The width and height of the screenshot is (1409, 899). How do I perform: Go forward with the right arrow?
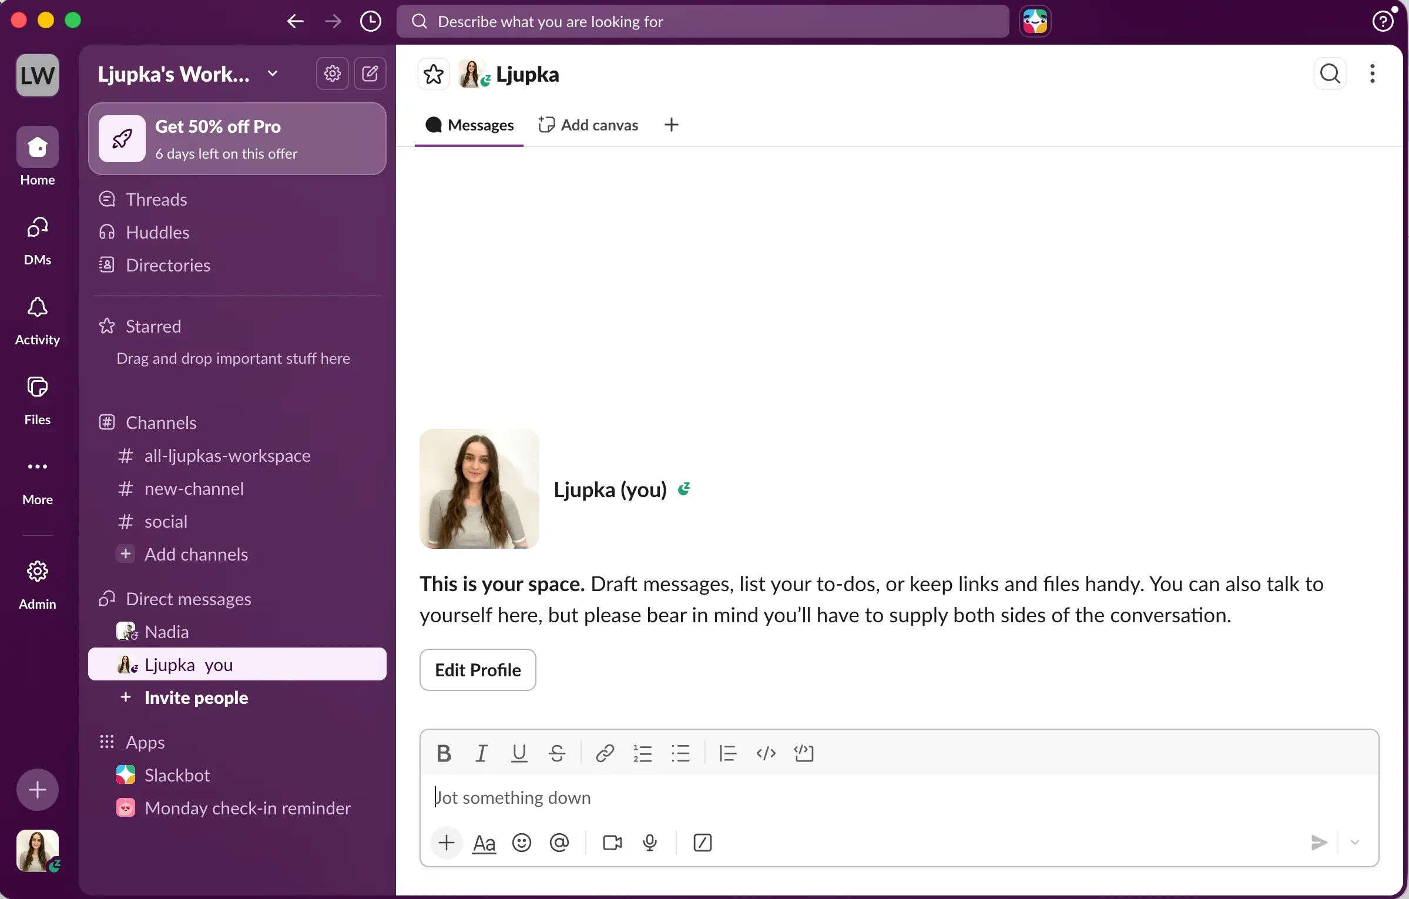333,22
